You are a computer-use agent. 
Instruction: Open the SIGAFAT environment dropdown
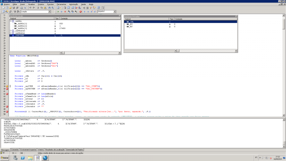point(114,11)
